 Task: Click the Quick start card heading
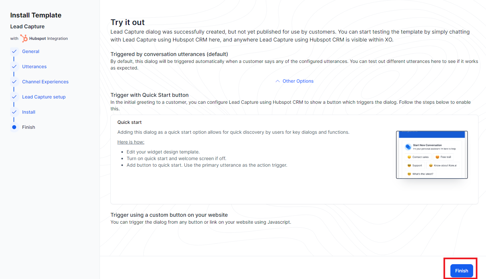pyautogui.click(x=130, y=122)
